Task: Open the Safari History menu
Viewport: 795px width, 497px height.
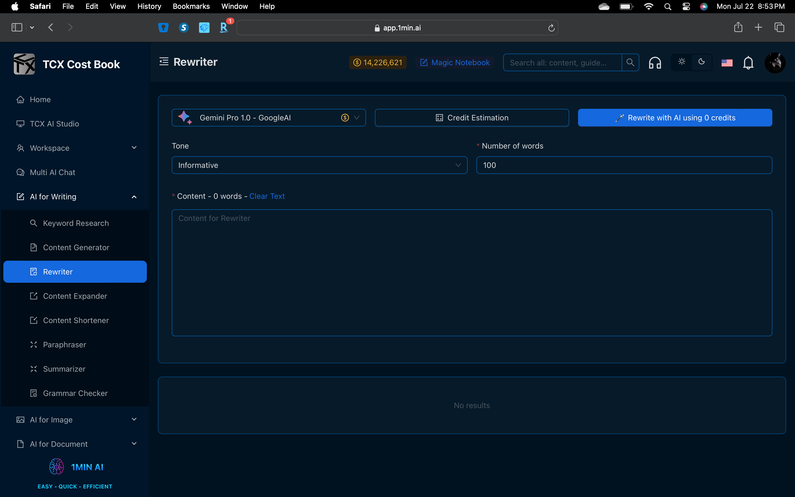Action: pyautogui.click(x=149, y=6)
